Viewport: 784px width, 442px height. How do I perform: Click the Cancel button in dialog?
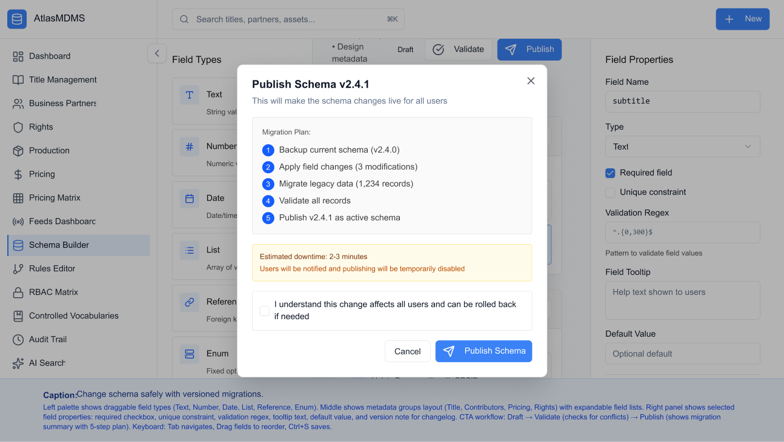click(407, 351)
